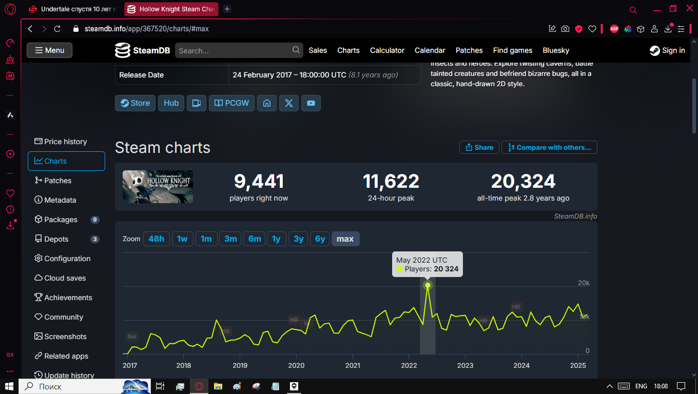Viewport: 698px width, 394px height.
Task: Open GX Control speedometer in sidebar
Action: pyautogui.click(x=10, y=43)
